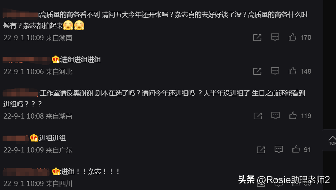Open profile of Guangdong commenter username
Image resolution: width=336 pixels, height=190 pixels.
pos(16,138)
